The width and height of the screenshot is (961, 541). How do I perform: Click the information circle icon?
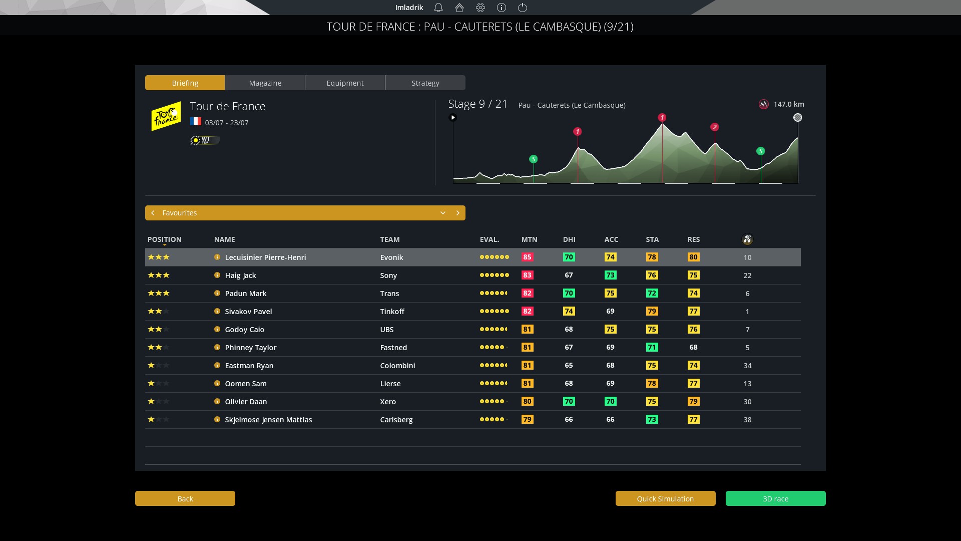tap(502, 8)
